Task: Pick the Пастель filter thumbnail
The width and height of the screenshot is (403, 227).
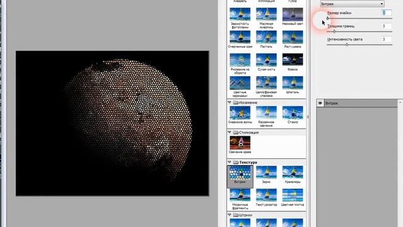Action: coord(266,37)
